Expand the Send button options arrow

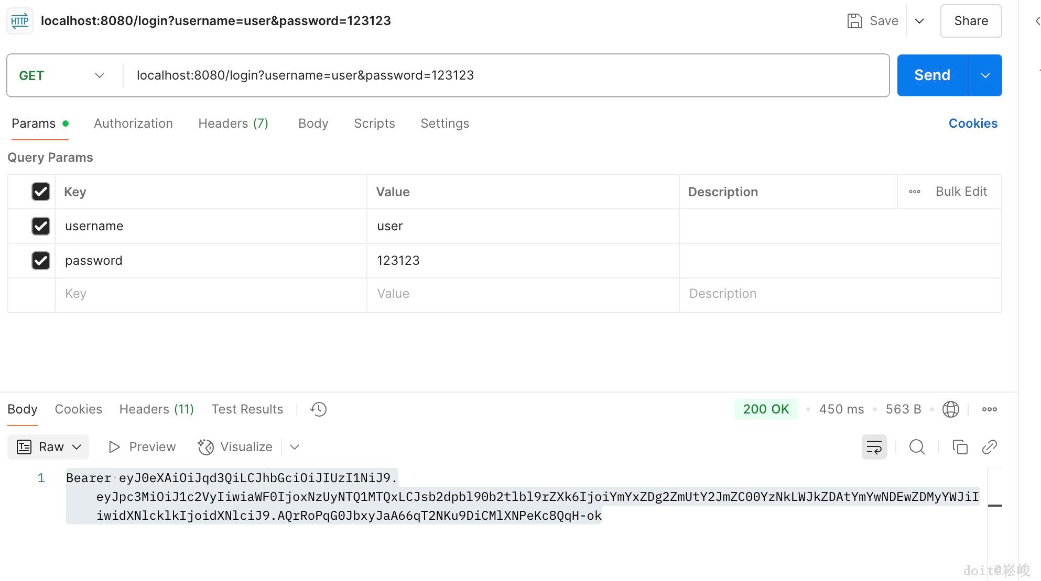click(985, 75)
